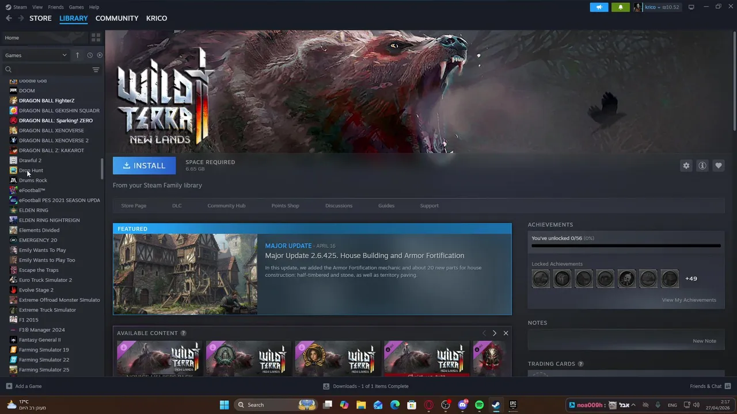Switch library to collections grid view

click(96, 37)
